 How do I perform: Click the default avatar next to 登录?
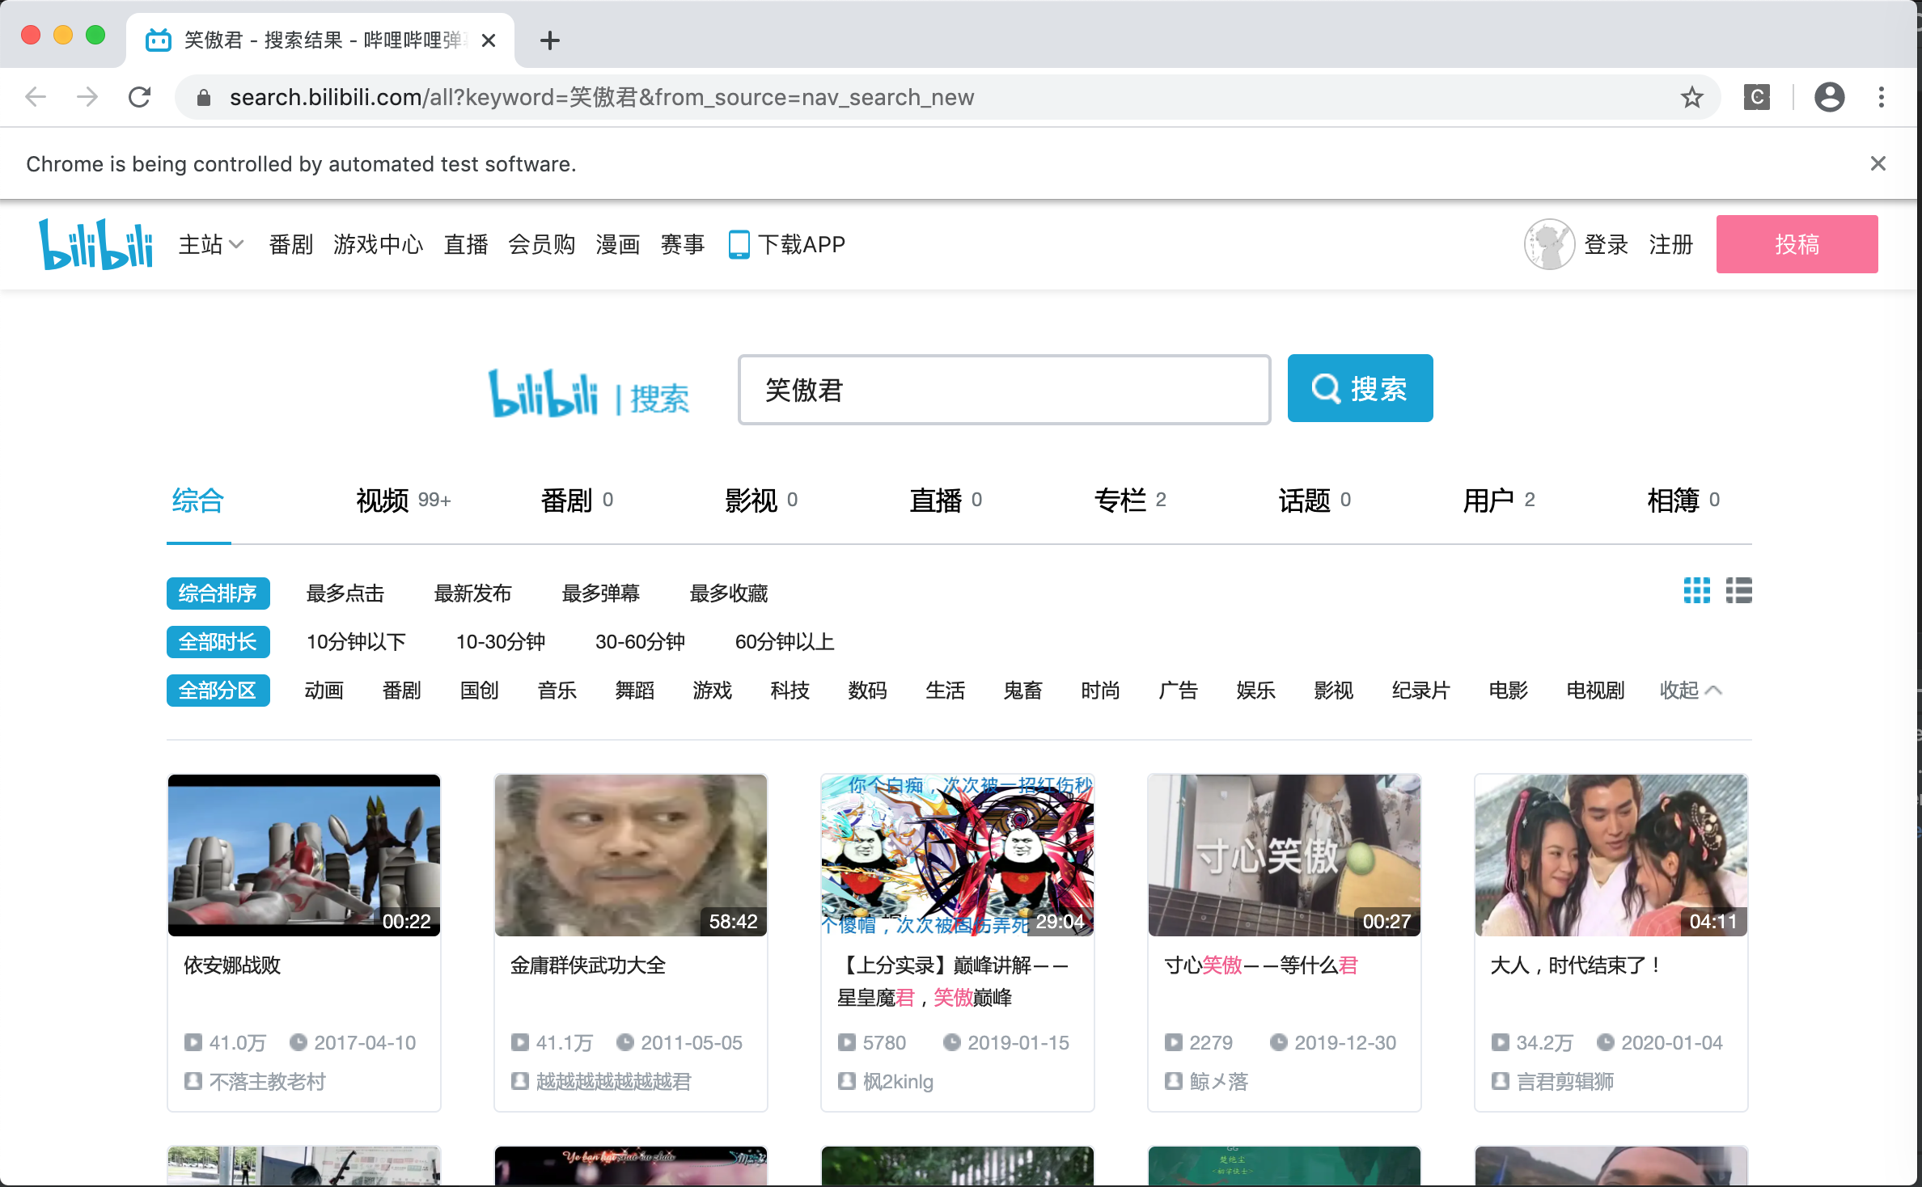(x=1548, y=244)
